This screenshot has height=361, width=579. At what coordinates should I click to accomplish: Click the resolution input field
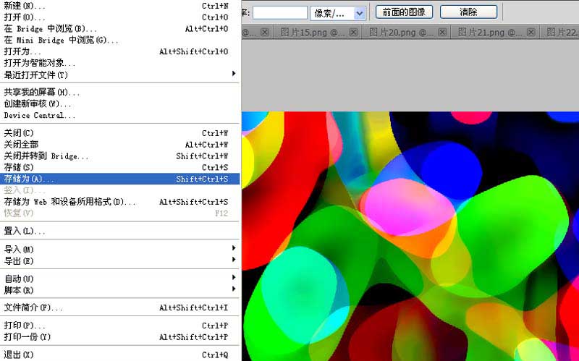pyautogui.click(x=280, y=13)
